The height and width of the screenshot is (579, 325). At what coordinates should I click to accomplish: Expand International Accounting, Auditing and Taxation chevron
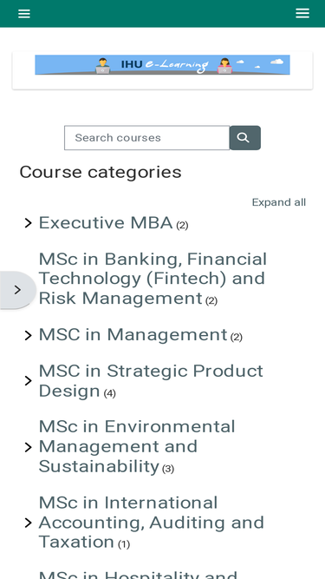point(28,523)
